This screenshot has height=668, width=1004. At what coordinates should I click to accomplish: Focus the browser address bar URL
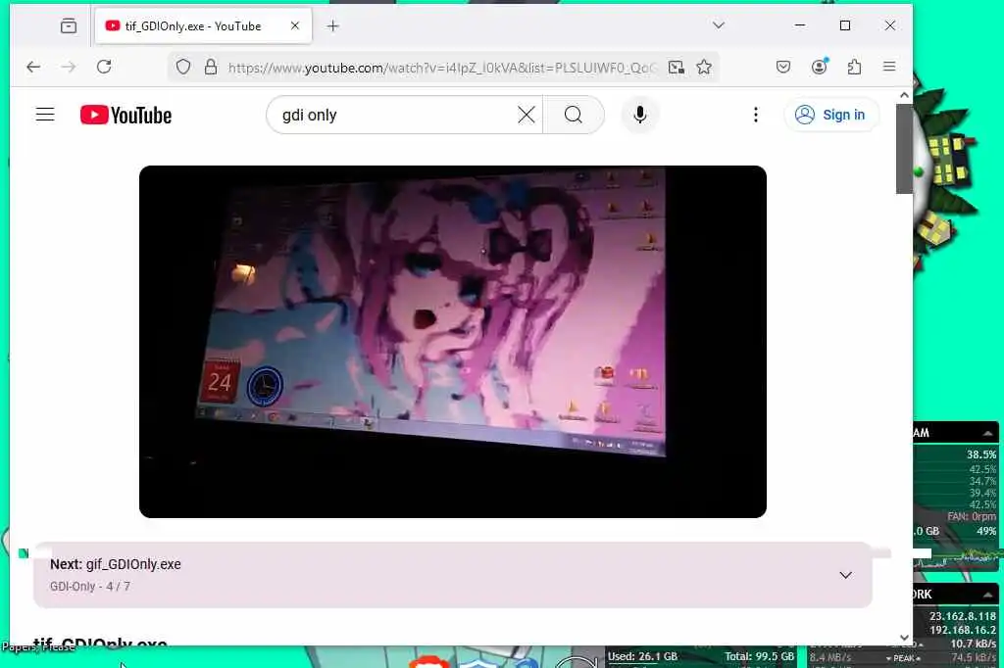[442, 68]
